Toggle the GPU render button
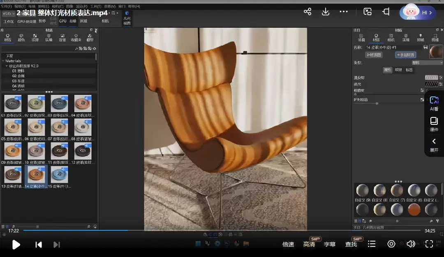This screenshot has height=257, width=444. 63,21
